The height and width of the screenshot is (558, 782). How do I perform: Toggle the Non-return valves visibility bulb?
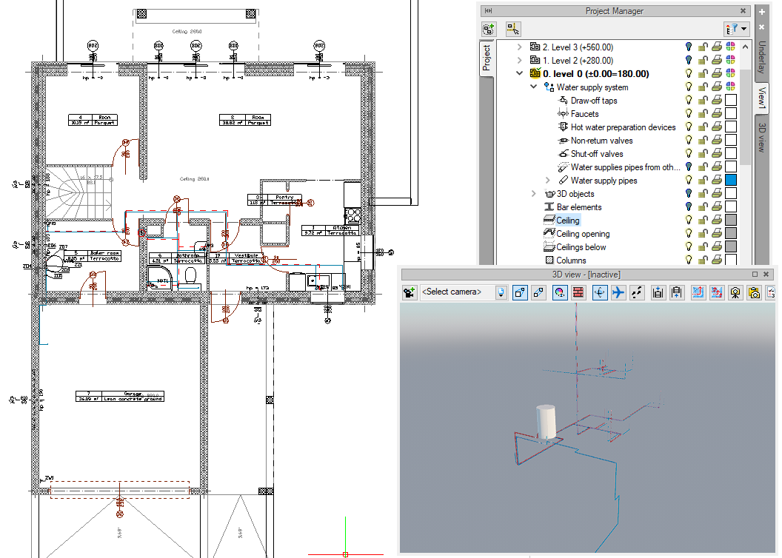click(689, 140)
